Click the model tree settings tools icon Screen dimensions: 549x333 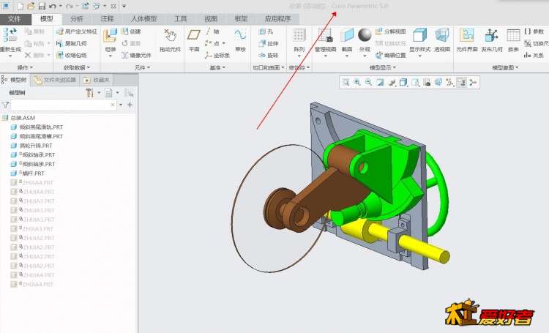coord(89,93)
